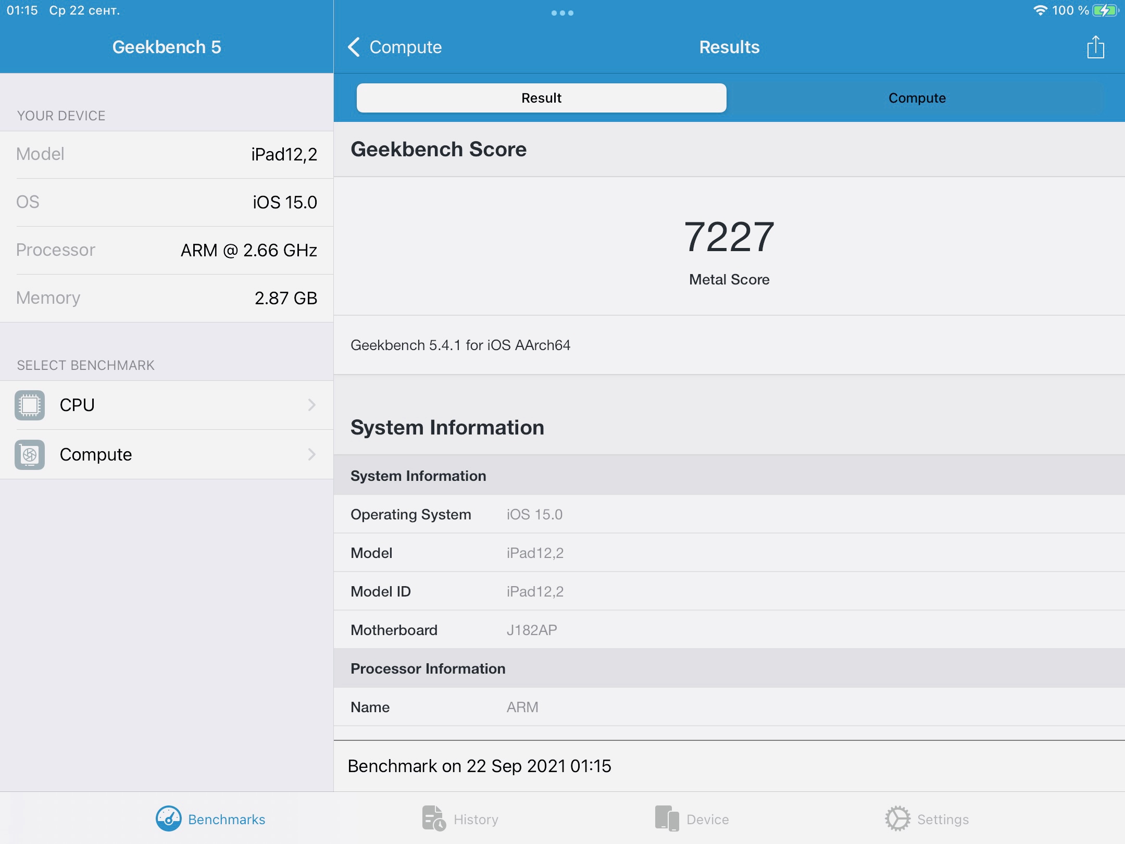Open the History document icon
1125x844 pixels.
click(433, 819)
